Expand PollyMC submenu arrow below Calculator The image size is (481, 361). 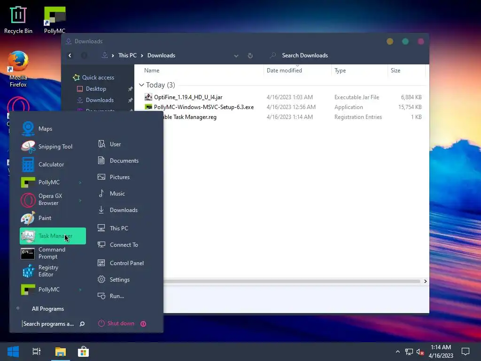(x=80, y=182)
